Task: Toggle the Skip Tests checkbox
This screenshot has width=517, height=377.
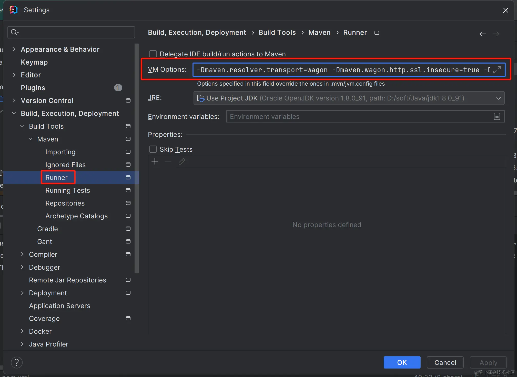Action: tap(153, 149)
